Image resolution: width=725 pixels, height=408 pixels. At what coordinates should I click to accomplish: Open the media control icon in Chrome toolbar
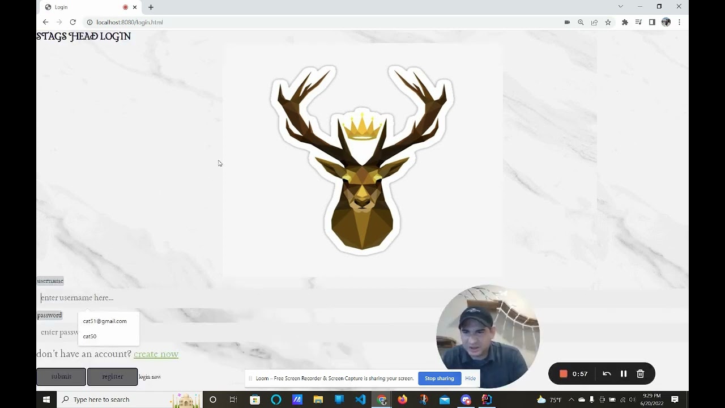[x=638, y=22]
